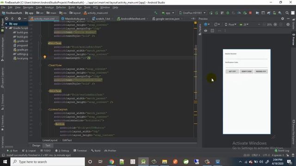Screen dimensions: 296x166
Task: Open the app run configuration dropdown
Action: click(168, 13)
